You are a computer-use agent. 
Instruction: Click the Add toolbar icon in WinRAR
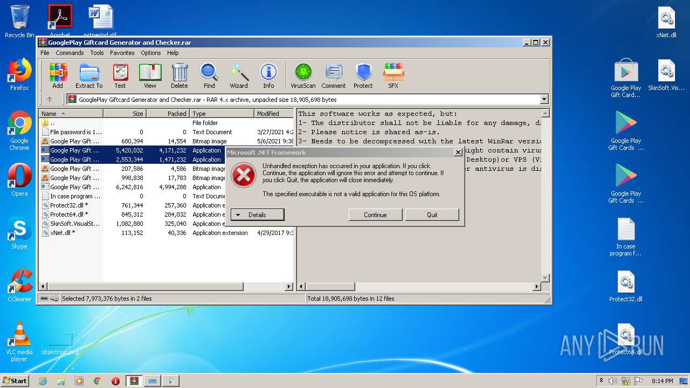pos(58,76)
